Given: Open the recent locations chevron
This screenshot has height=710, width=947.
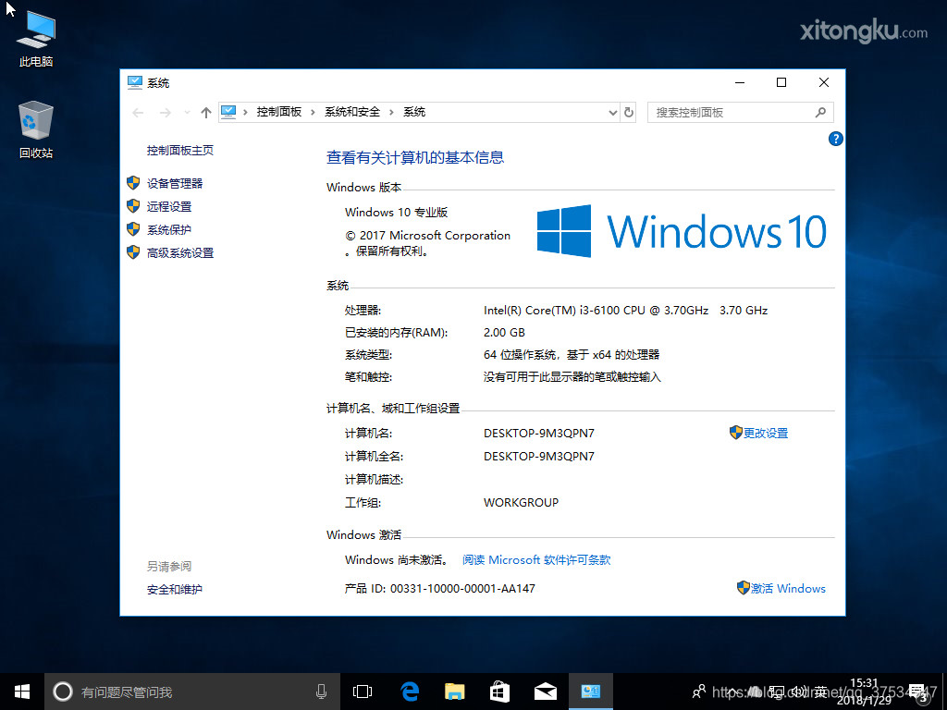Looking at the screenshot, I should pyautogui.click(x=187, y=112).
